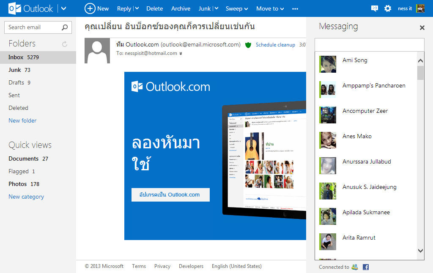The height and width of the screenshot is (273, 433).
Task: Click Anurssara Jullabud's profile photo
Action: coord(328,166)
